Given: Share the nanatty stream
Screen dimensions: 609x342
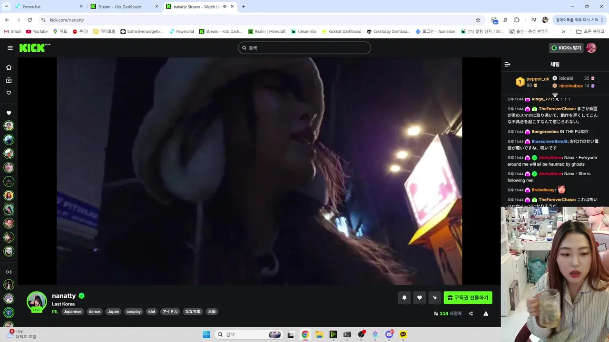Looking at the screenshot, I should 471,313.
